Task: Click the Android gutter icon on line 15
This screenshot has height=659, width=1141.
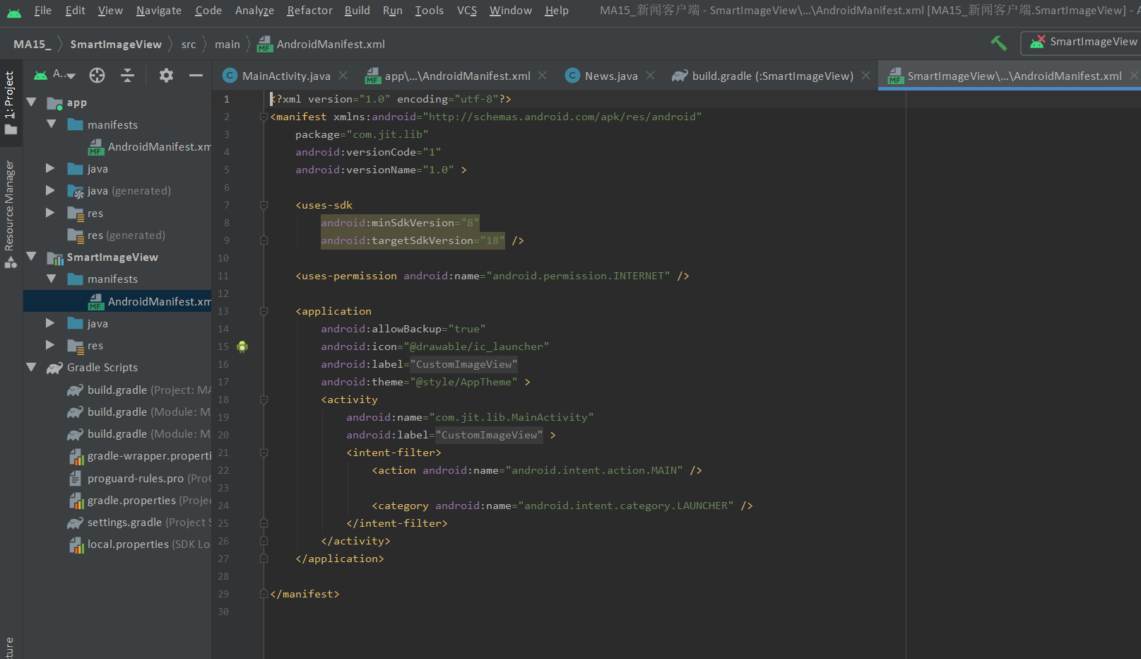Action: point(242,346)
